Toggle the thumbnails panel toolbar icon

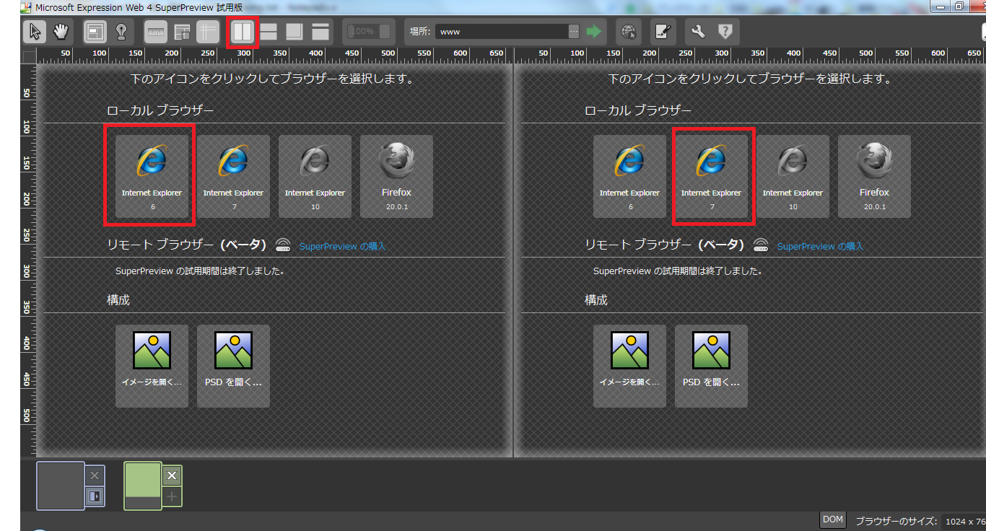[182, 32]
